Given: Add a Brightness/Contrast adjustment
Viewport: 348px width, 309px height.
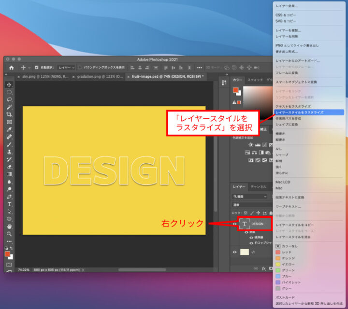Looking at the screenshot, I should 250,145.
